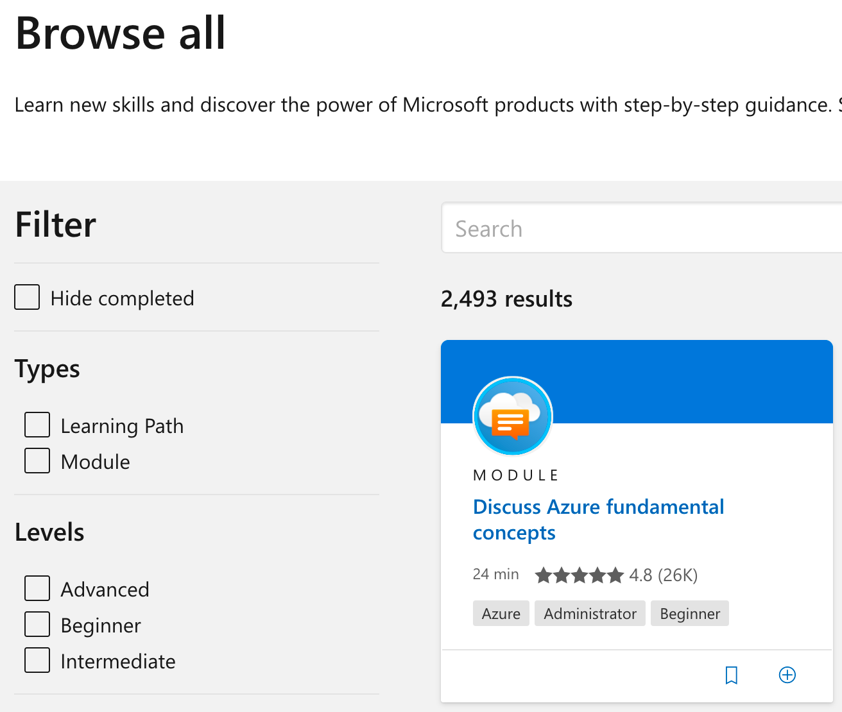Click the 24 min duration label

pos(495,575)
